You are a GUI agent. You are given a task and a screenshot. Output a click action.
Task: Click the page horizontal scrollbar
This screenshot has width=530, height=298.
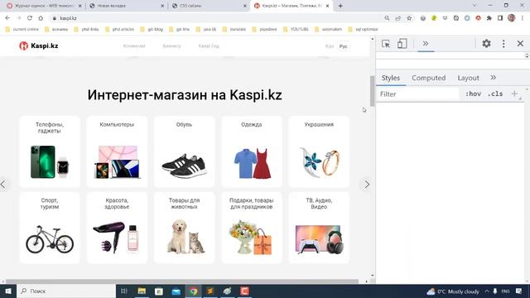(182, 281)
